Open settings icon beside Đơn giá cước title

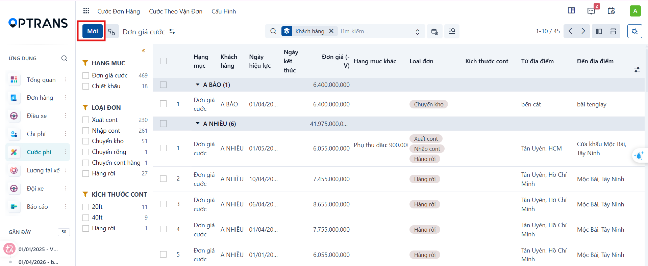(172, 31)
